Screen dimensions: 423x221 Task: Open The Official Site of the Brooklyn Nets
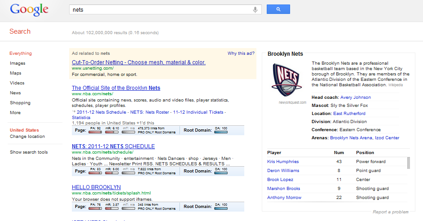pyautogui.click(x=116, y=88)
